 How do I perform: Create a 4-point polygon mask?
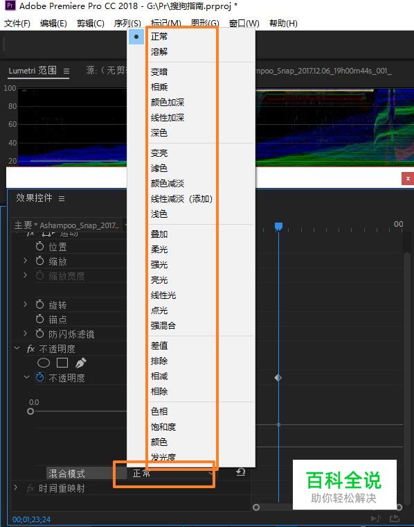coord(62,363)
